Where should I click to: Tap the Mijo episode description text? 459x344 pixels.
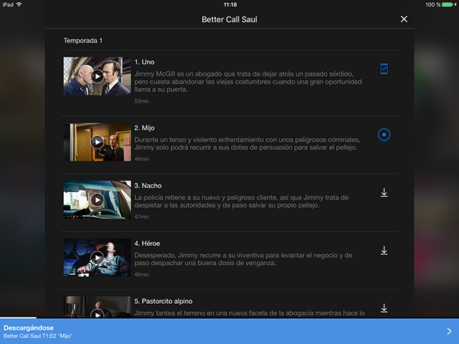pos(247,143)
